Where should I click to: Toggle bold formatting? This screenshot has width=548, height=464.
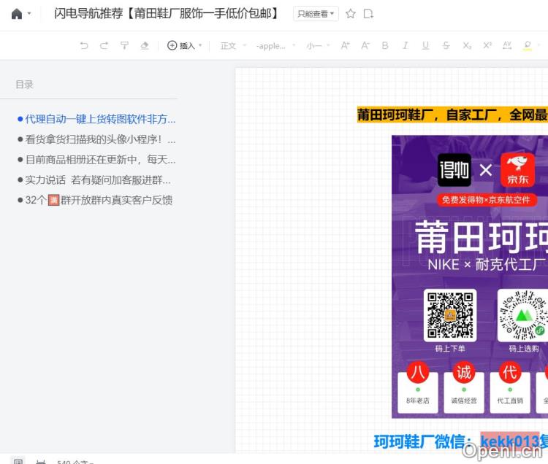coord(385,46)
